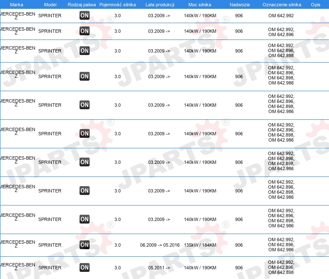329x279 pixels.
Task: Click the Moc silnika column header
Action: tap(200, 5)
